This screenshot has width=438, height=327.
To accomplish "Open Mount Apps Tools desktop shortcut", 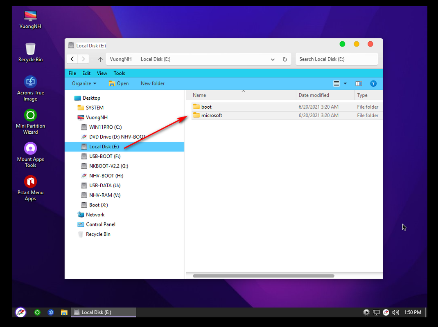I will 30,155.
